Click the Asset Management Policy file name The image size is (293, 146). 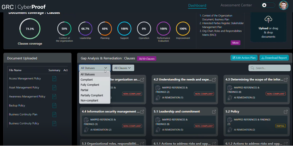tap(24, 87)
